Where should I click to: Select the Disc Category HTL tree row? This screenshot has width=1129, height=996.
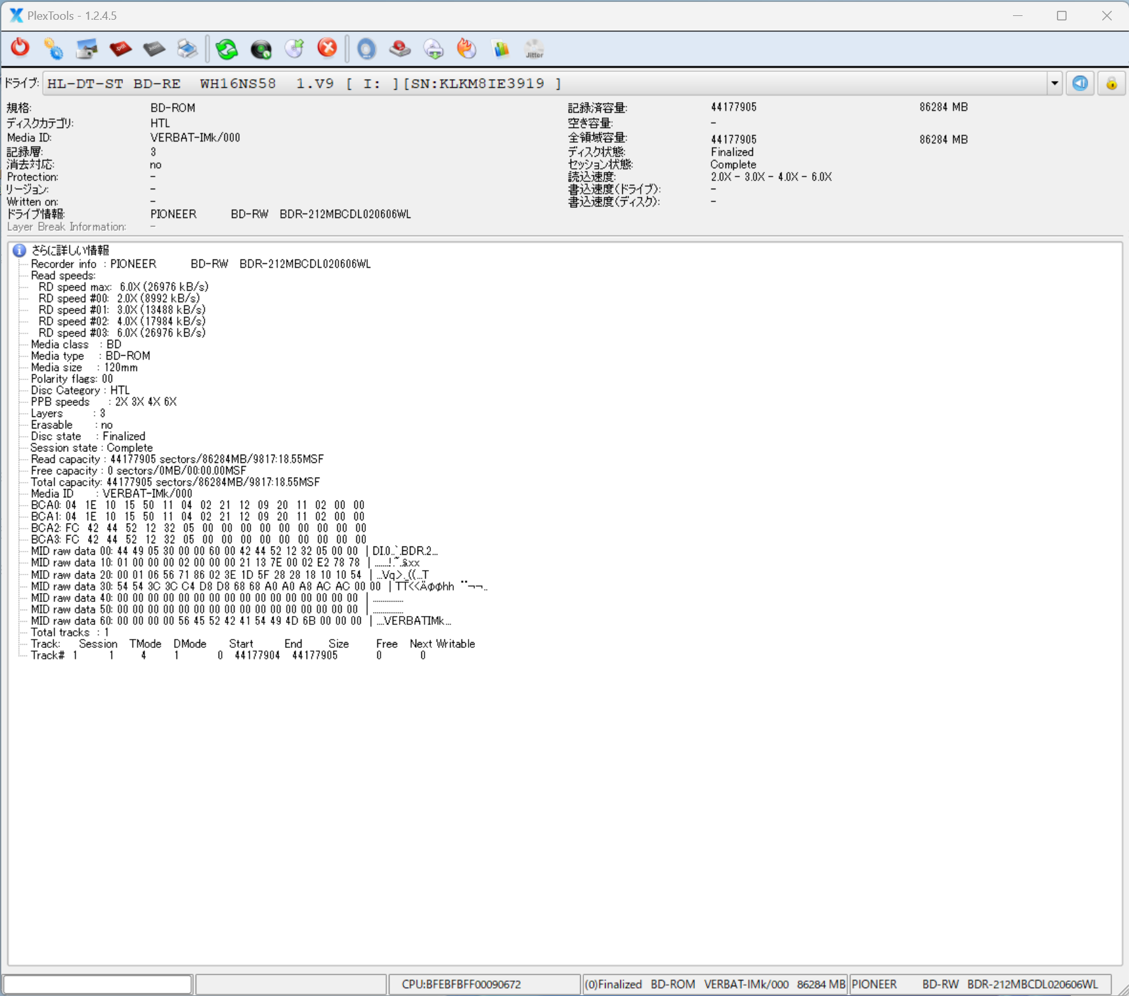point(80,390)
